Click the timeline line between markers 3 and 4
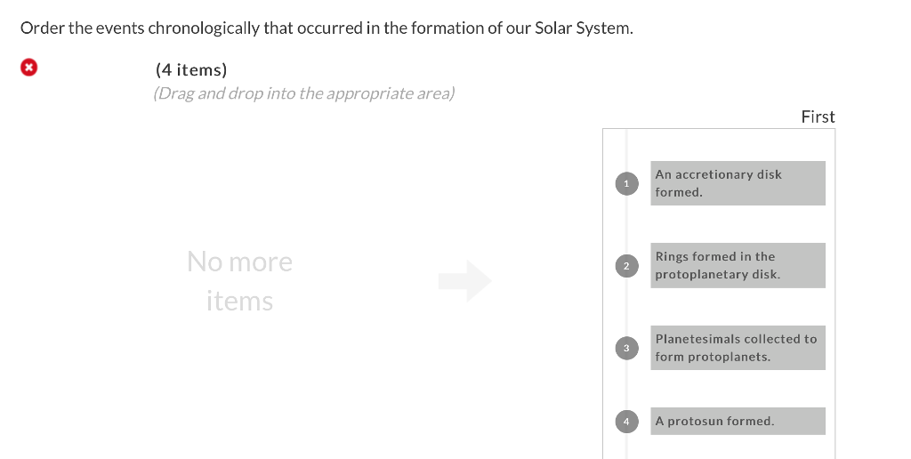This screenshot has width=911, height=459. 626,384
